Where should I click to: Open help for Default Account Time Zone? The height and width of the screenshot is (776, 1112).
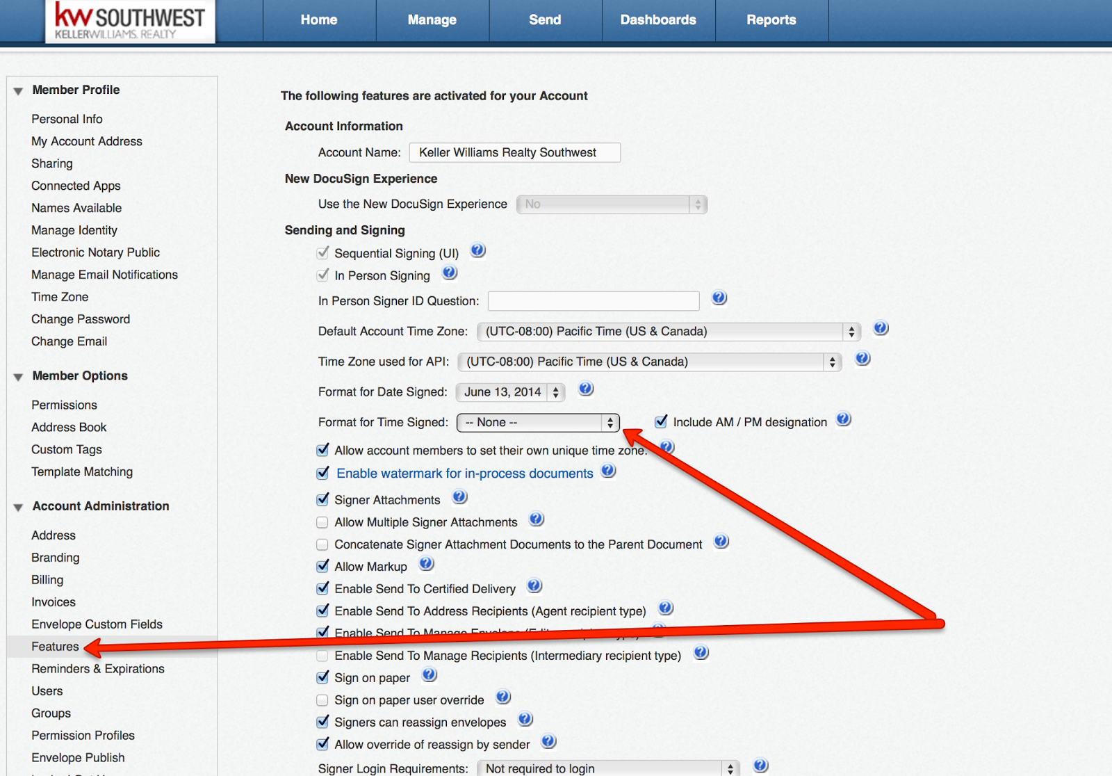click(x=880, y=328)
